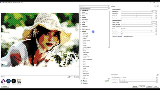Click the GREYC logo
This screenshot has width=160, height=90.
[3, 81]
